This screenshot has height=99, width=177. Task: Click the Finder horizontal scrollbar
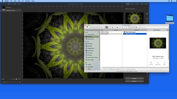pyautogui.click(x=135, y=67)
